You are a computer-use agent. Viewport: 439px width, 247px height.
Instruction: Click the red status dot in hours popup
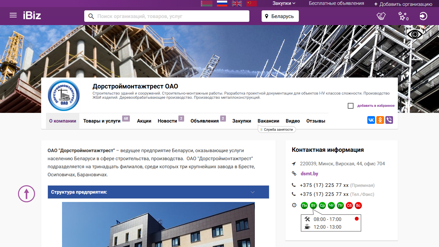pyautogui.click(x=356, y=219)
